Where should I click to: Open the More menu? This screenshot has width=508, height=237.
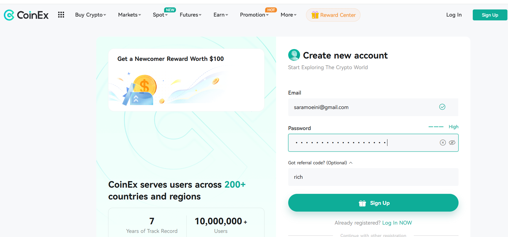[289, 15]
